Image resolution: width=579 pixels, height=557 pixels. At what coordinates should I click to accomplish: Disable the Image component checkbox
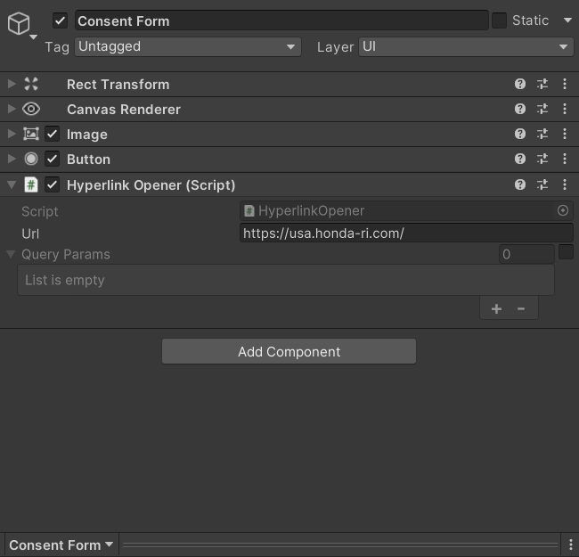click(52, 134)
